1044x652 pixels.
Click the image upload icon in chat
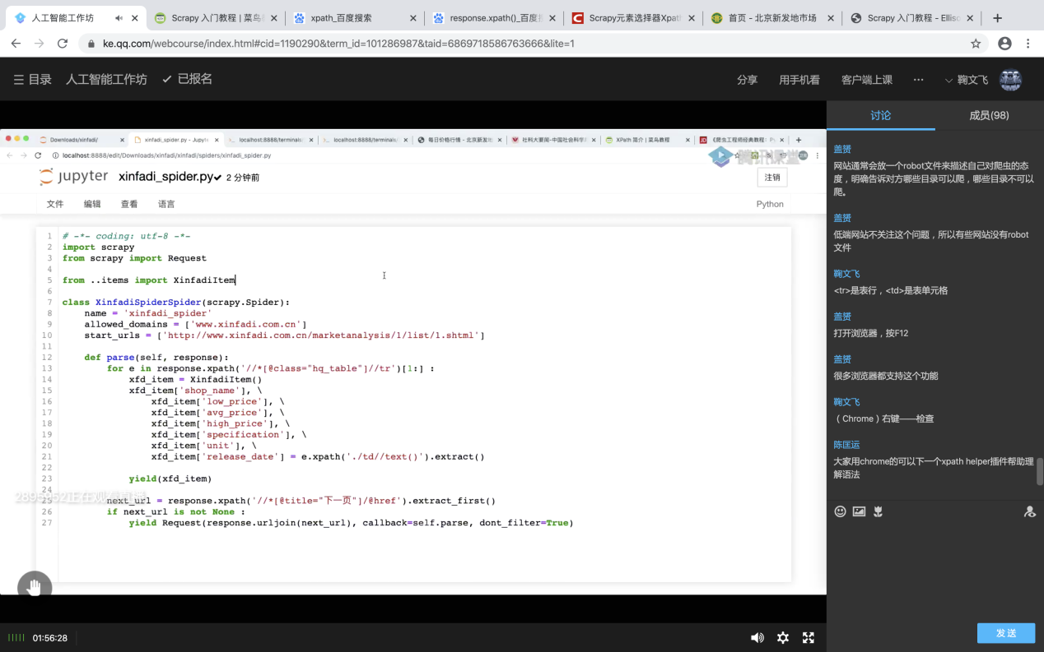coord(859,511)
